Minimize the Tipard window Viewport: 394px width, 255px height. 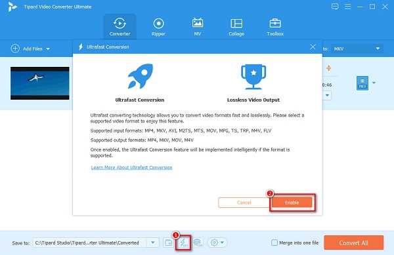click(360, 7)
